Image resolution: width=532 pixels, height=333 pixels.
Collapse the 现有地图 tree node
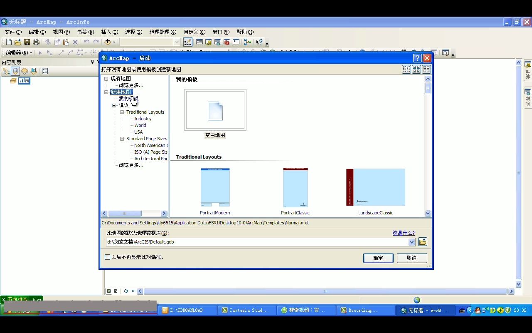pyautogui.click(x=106, y=79)
